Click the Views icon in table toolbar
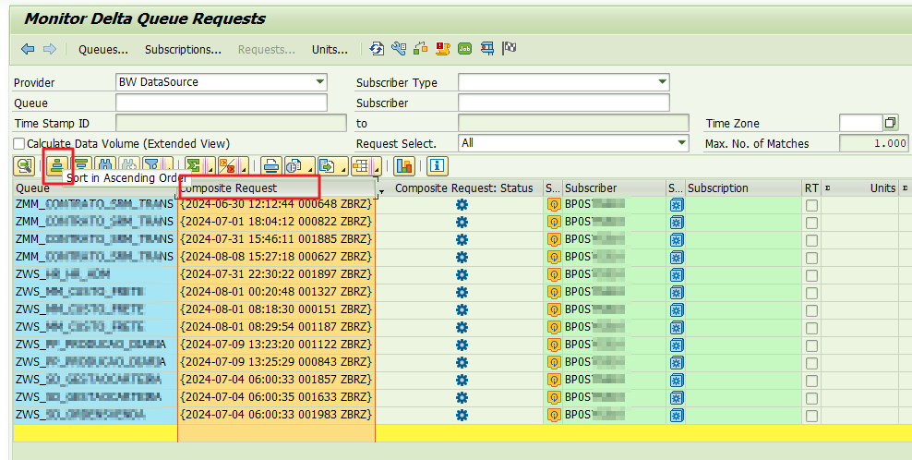Screen dimensions: 912x460 pos(294,166)
